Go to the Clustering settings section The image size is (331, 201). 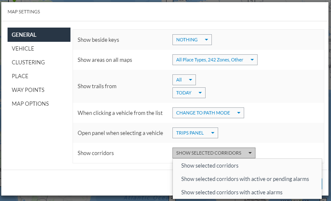click(28, 62)
